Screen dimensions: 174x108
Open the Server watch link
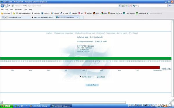pos(122,33)
